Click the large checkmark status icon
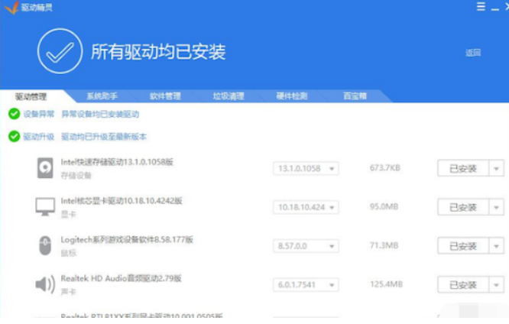Image resolution: width=509 pixels, height=324 pixels. click(x=60, y=53)
